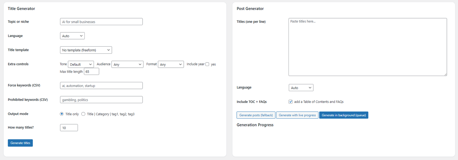Select the Title only radio option

[62, 114]
